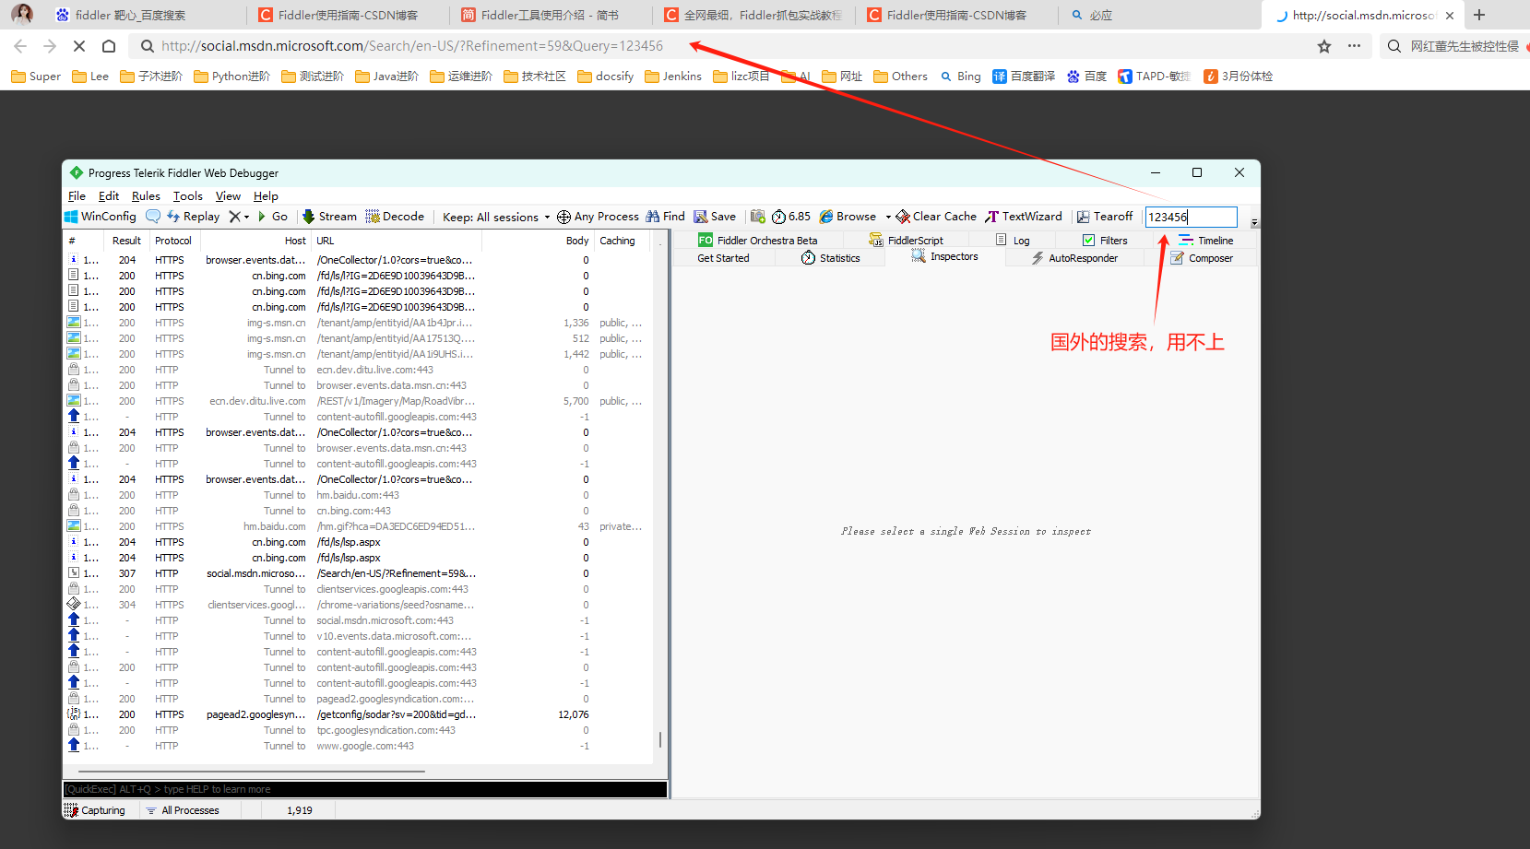Open Find sessions in Fiddler
This screenshot has height=849, width=1530.
pos(665,217)
